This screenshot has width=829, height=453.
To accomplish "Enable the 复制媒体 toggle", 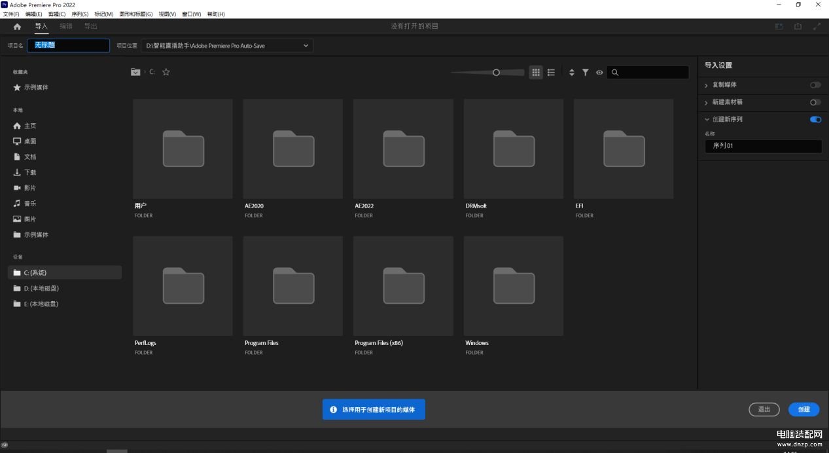I will click(815, 85).
